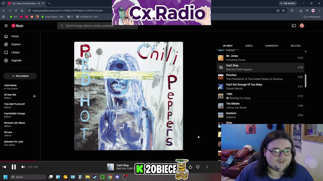323x181 pixels.
Task: Open the Chrome apps grid
Action: (x=3, y=17)
